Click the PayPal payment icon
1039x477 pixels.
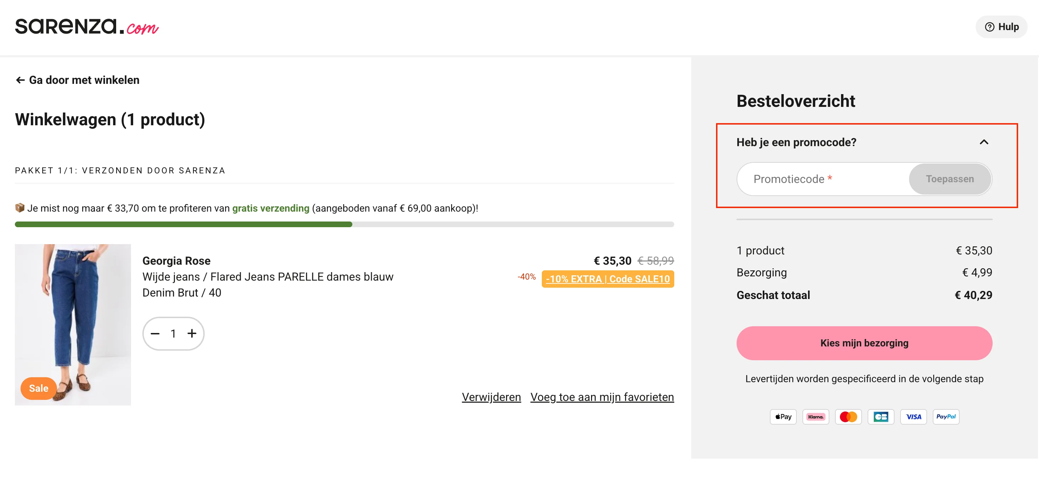tap(946, 416)
